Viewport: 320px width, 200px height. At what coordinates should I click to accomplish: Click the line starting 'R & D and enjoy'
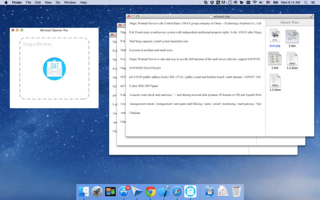click(195, 32)
